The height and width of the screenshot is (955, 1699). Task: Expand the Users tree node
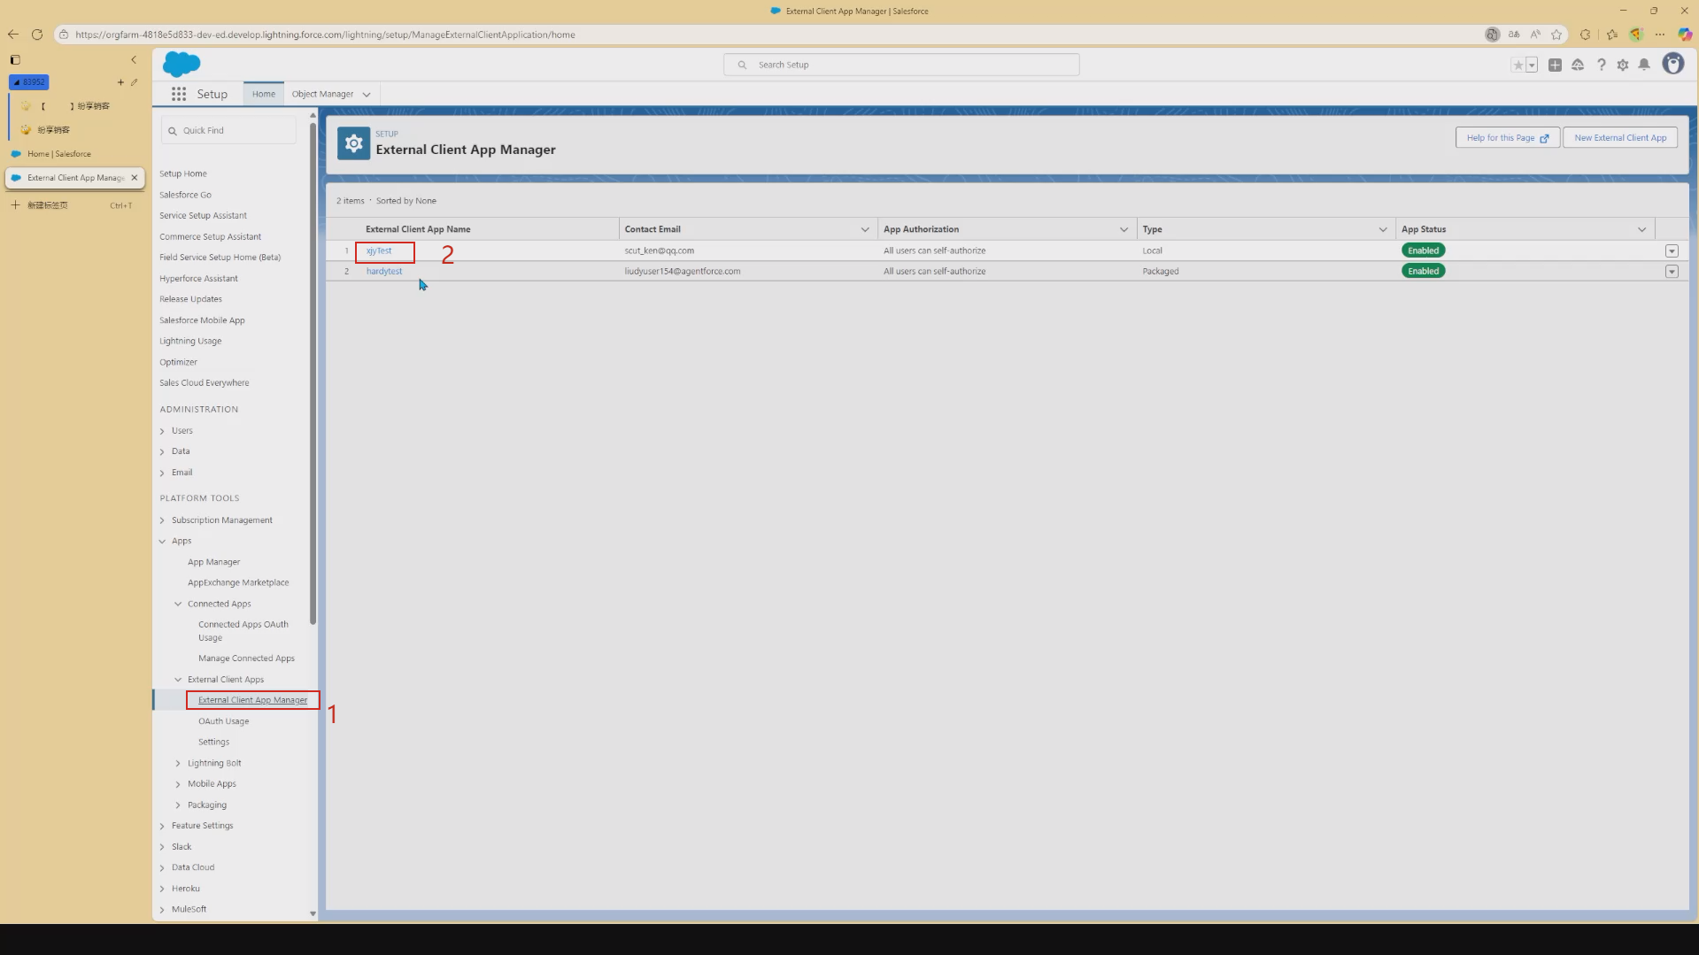coord(162,431)
